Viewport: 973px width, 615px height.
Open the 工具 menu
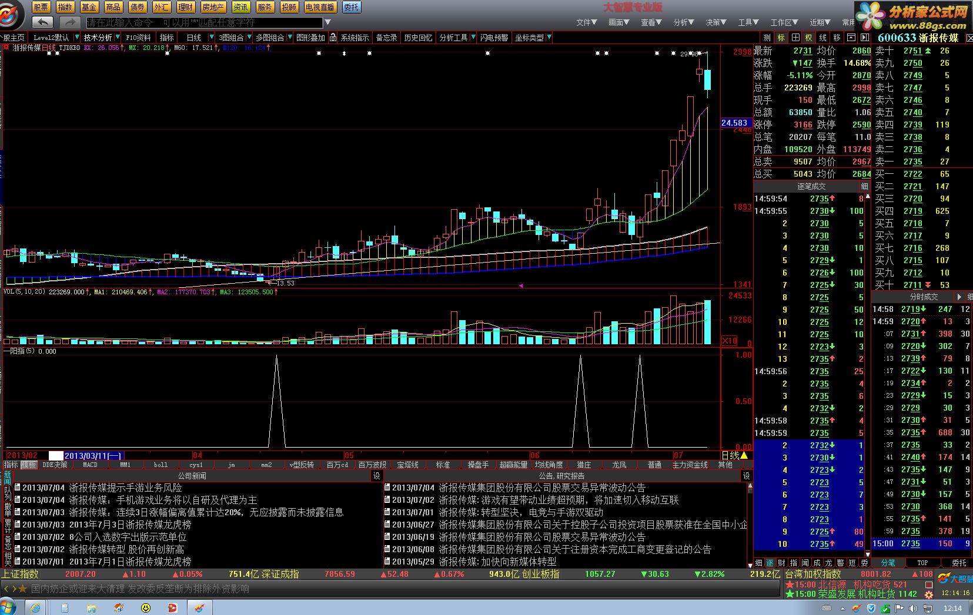(x=748, y=22)
